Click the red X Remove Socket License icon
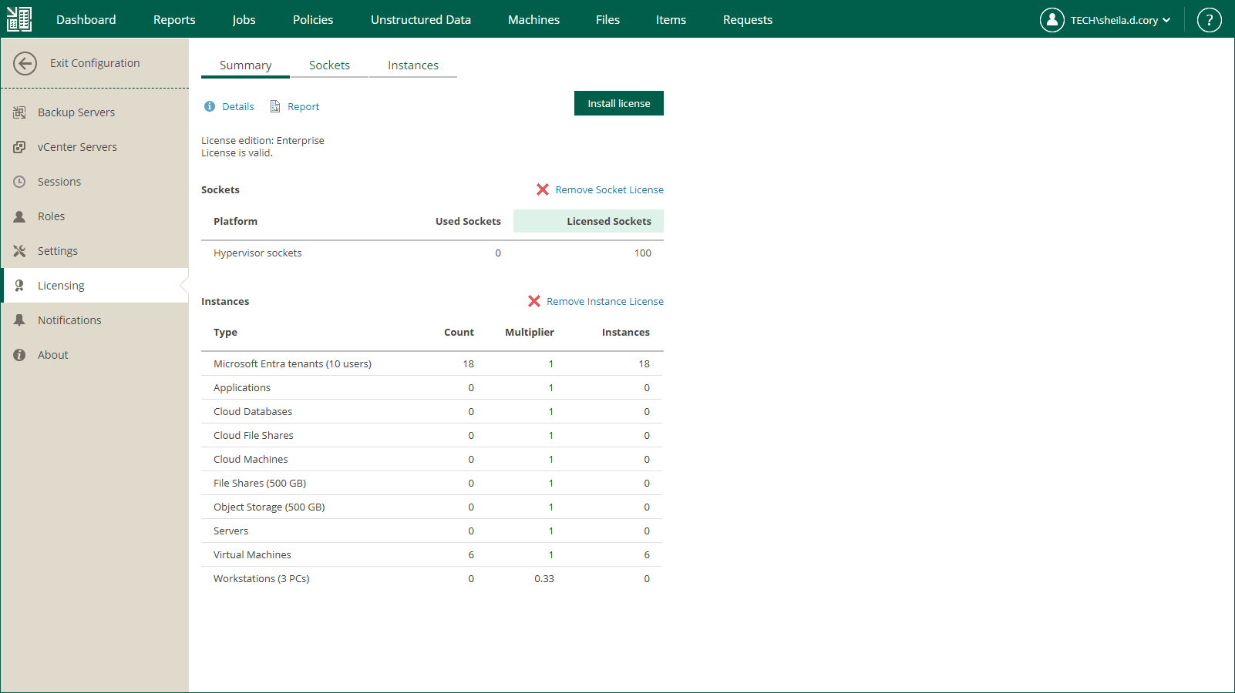Viewport: 1235px width, 693px height. pyautogui.click(x=543, y=189)
